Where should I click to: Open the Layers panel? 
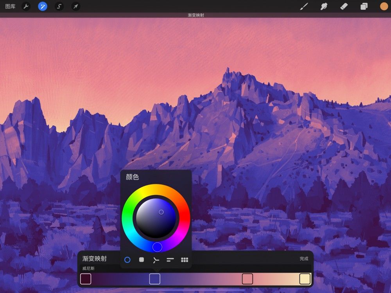coord(364,6)
